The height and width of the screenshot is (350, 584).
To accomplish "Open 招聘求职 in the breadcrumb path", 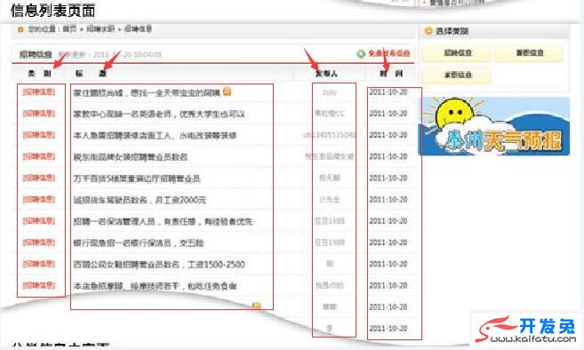I will point(100,29).
